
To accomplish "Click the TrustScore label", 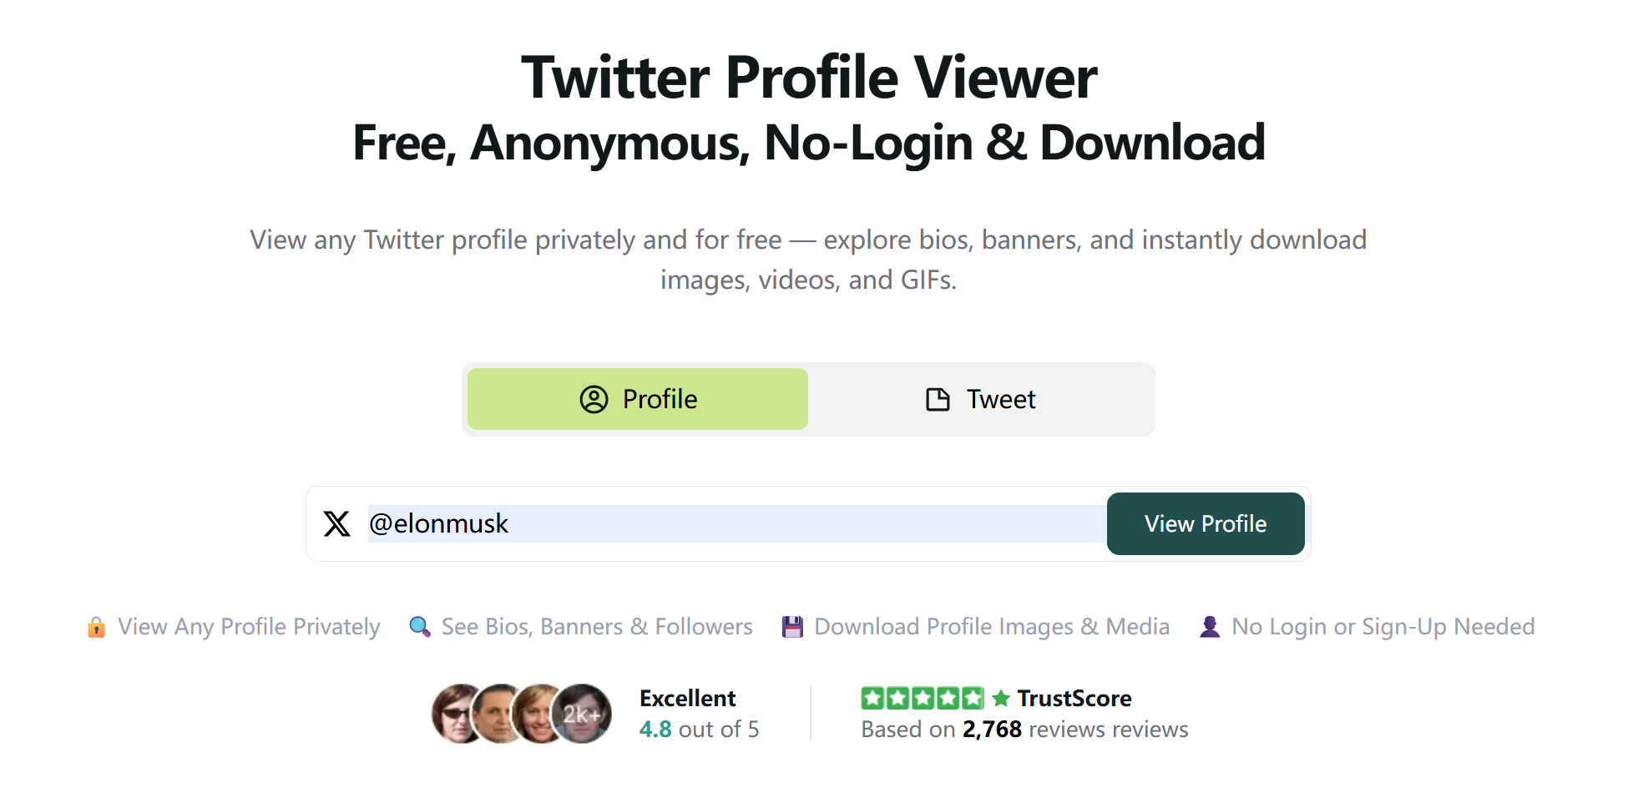I will point(1074,698).
